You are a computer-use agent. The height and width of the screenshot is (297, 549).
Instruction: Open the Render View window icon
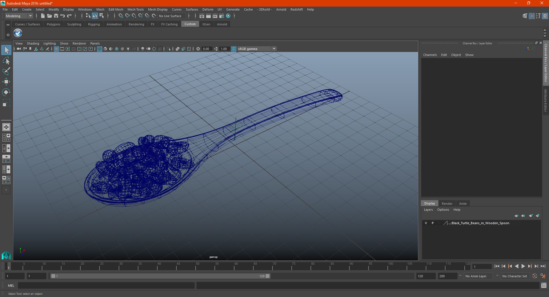click(x=202, y=16)
